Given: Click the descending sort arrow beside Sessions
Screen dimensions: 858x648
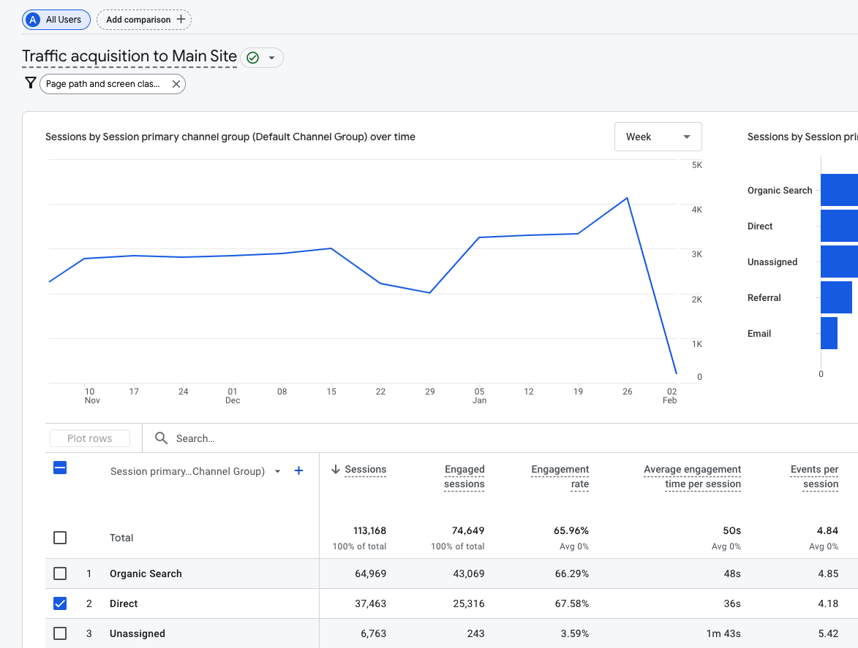Looking at the screenshot, I should coord(336,470).
